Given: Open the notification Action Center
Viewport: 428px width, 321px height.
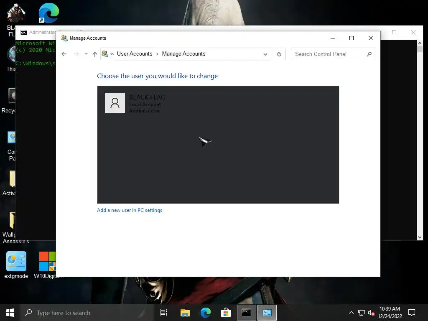Looking at the screenshot, I should point(412,313).
